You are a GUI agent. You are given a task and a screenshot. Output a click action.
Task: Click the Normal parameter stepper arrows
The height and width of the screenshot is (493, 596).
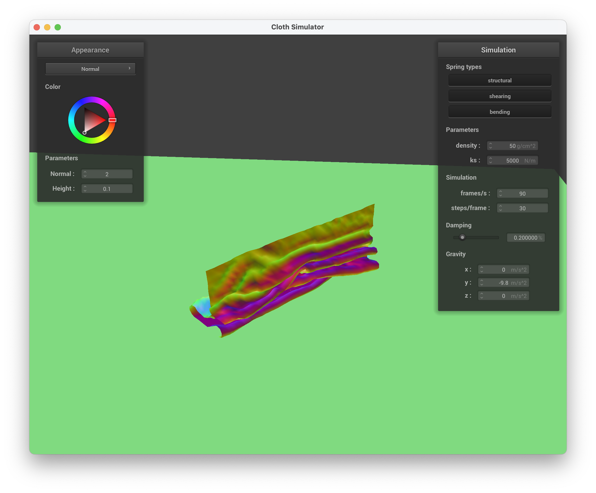(85, 174)
